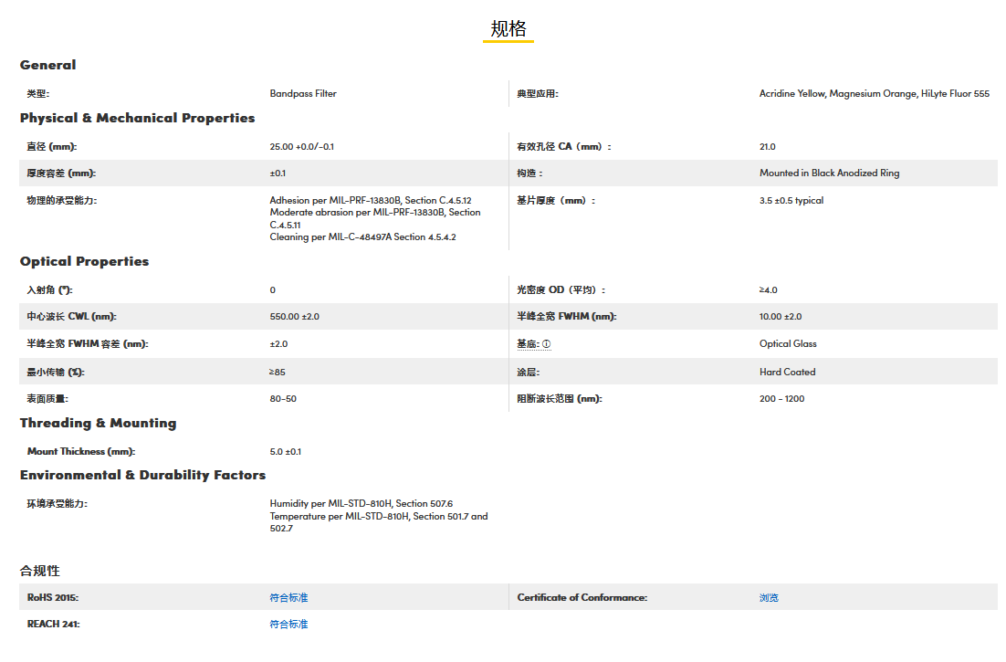Click the Mount Thickness (mm) label
The image size is (1006, 662).
pyautogui.click(x=81, y=451)
